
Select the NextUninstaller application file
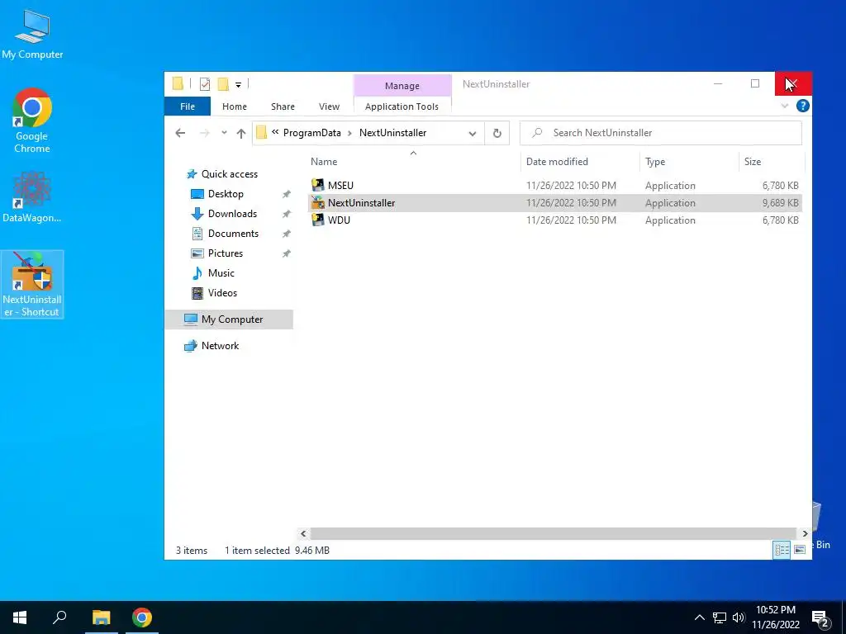click(554, 203)
